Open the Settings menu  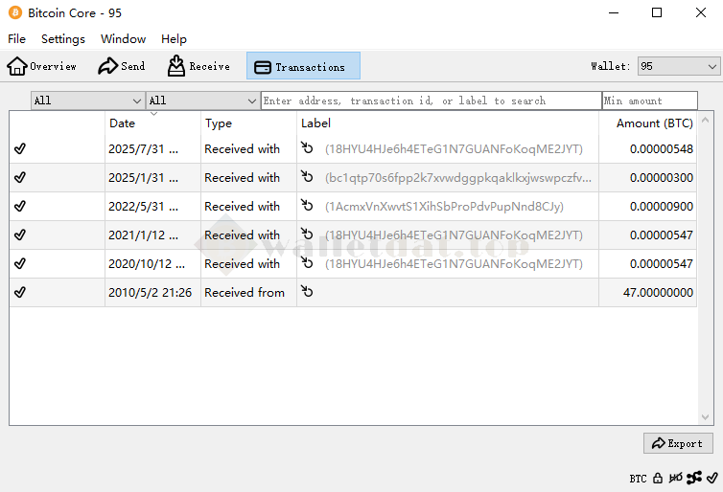63,39
